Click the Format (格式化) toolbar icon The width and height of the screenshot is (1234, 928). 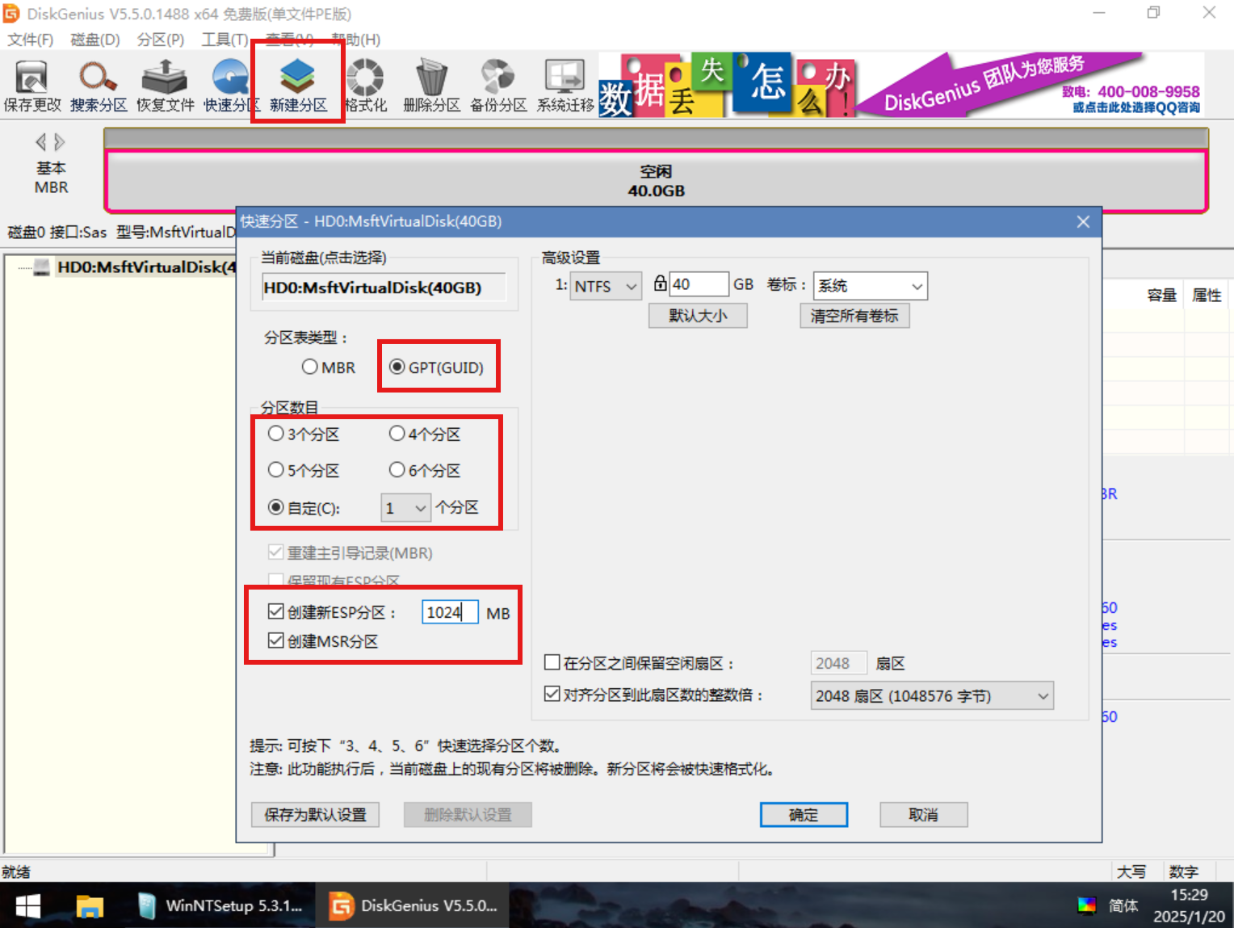point(366,86)
